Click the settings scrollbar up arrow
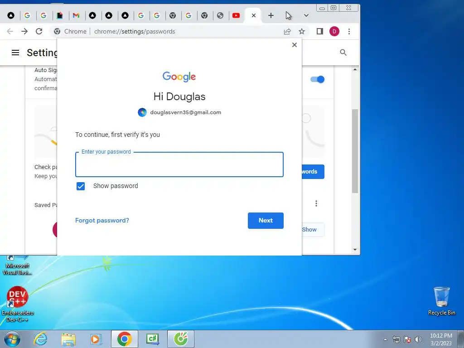This screenshot has height=348, width=464. tap(355, 69)
